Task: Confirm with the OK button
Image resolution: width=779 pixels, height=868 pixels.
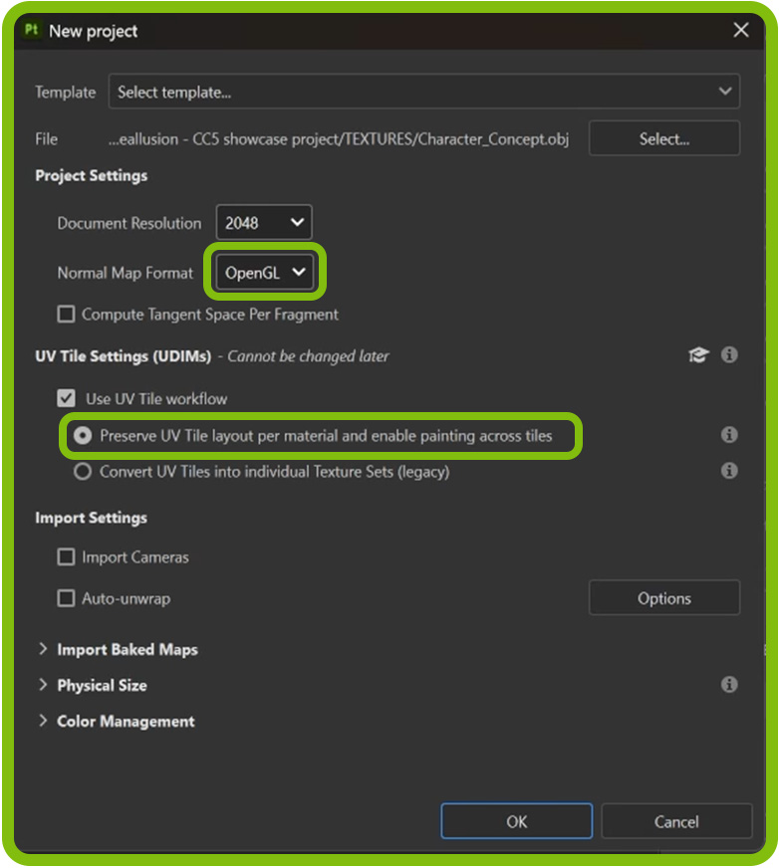Action: [x=517, y=821]
